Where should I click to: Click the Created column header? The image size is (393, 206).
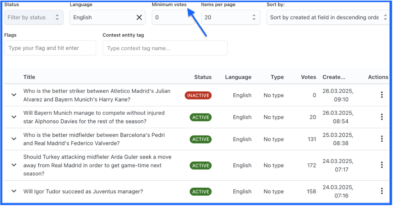click(334, 77)
